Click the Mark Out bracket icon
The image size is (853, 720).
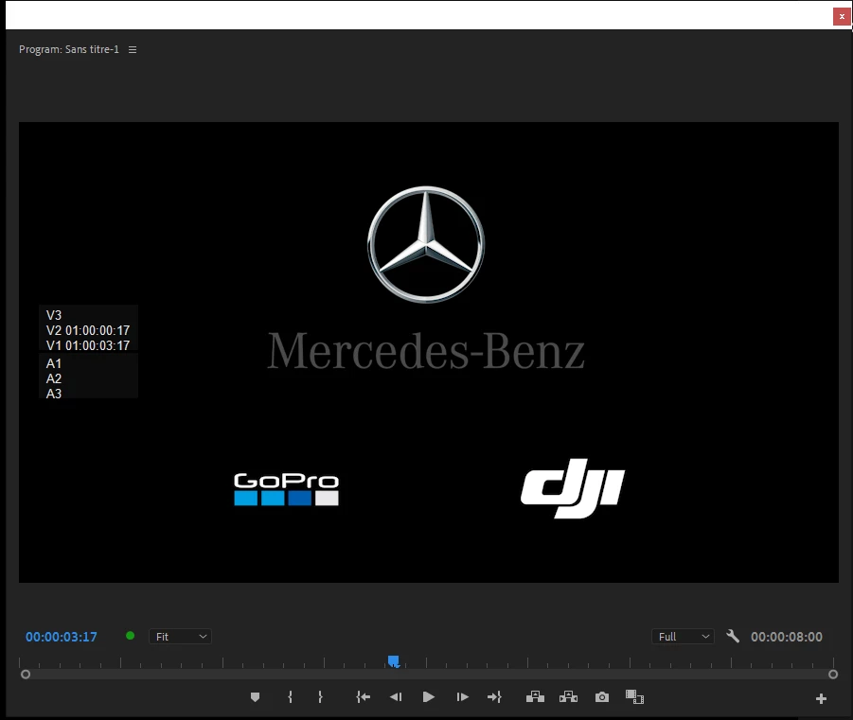320,697
